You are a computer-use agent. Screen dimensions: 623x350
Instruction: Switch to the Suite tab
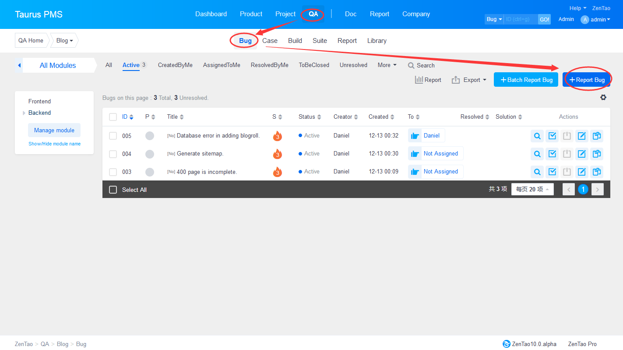(320, 41)
